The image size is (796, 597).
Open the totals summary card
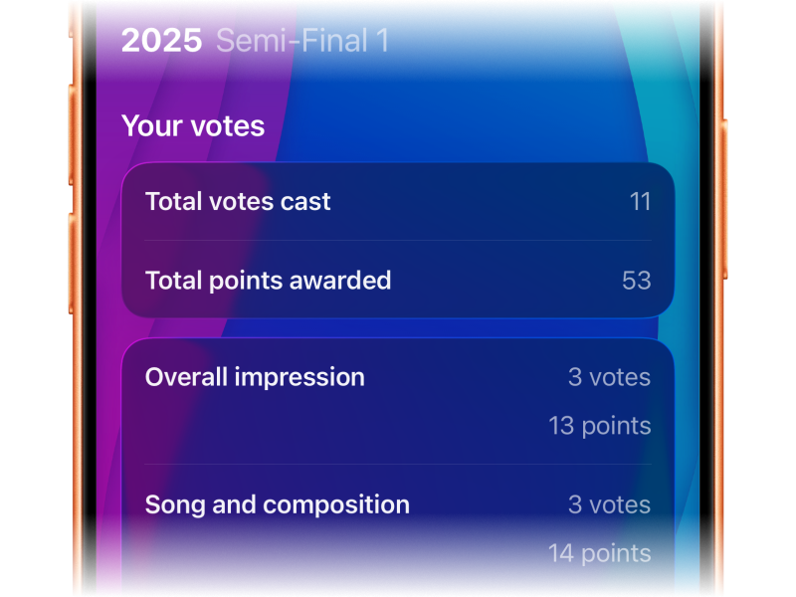[396, 241]
